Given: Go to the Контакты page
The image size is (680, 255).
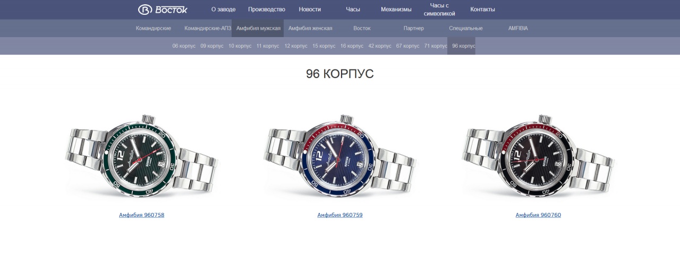Looking at the screenshot, I should (x=482, y=10).
